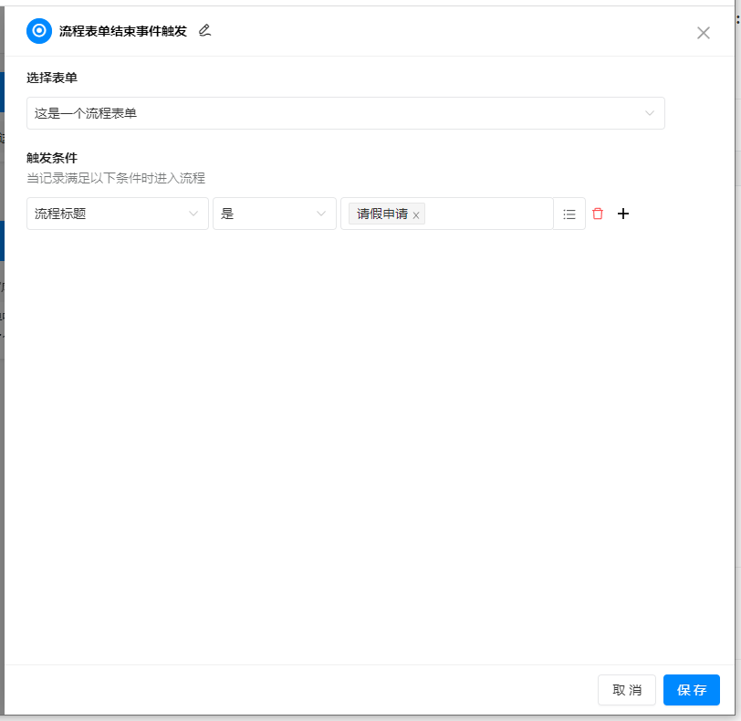Close the dialog with the X icon
Viewport: 741px width, 721px height.
[703, 33]
